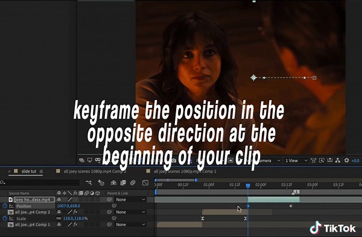
Task: Open the composition mini-flowchart icon in timeline
Action: click(x=89, y=183)
